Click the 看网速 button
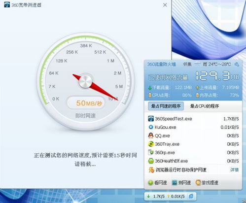 157,182
